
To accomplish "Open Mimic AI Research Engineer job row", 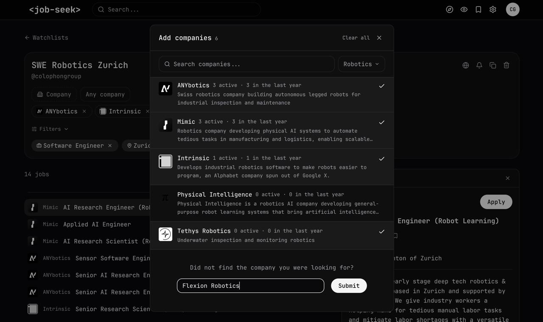I will pos(87,207).
